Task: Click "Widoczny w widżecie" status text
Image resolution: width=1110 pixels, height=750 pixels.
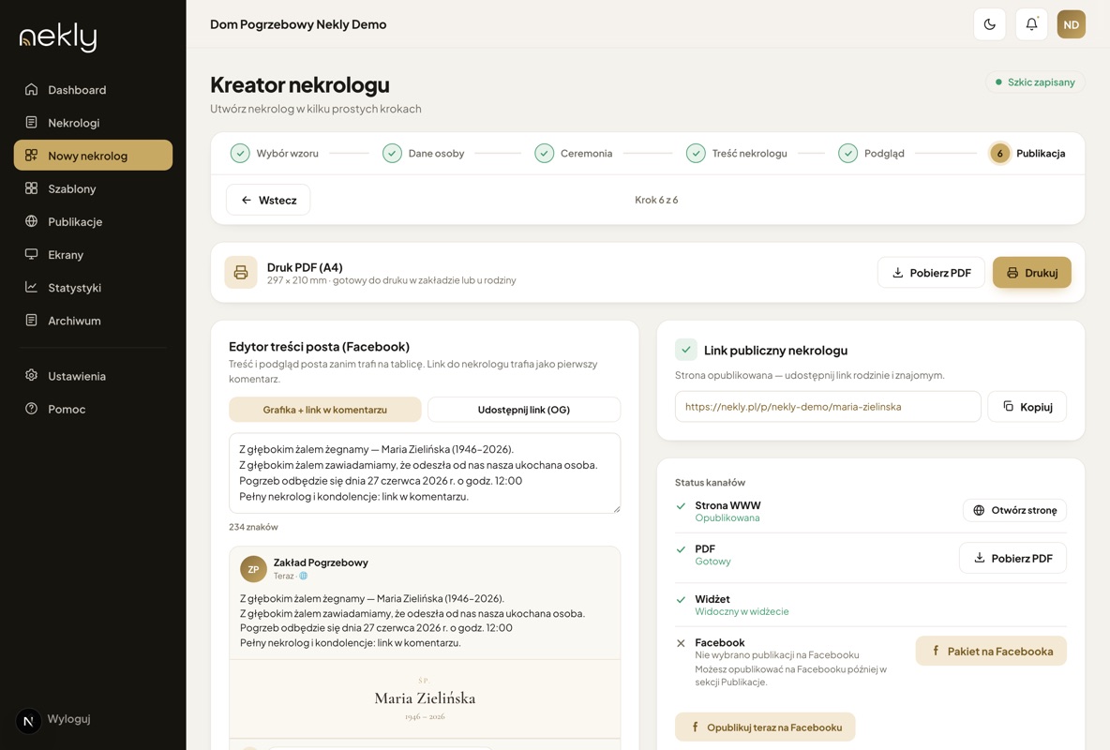Action: click(x=742, y=611)
